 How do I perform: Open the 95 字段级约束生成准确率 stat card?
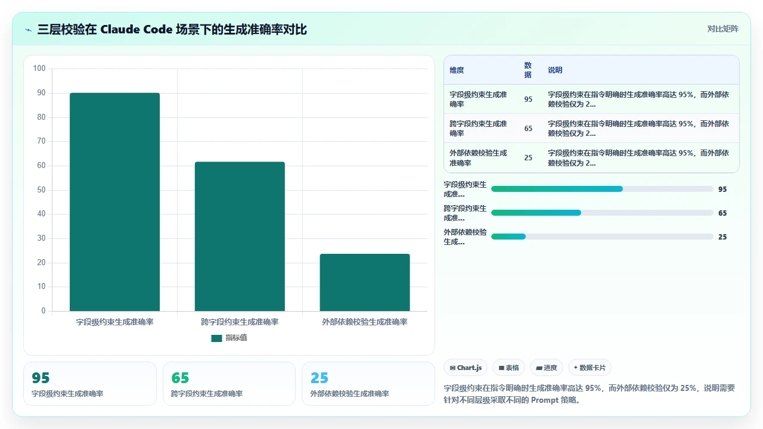click(90, 384)
